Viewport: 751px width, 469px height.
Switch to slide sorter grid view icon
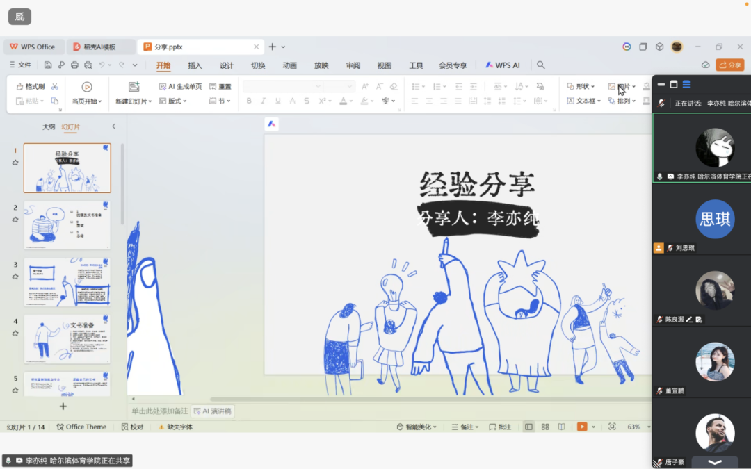[x=545, y=427]
